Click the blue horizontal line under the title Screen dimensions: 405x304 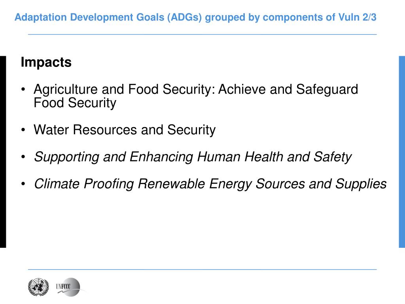(202, 34)
